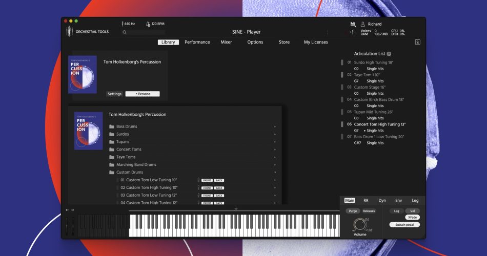Image resolution: width=487 pixels, height=256 pixels.
Task: Click the Bass Drums folder icon
Action: point(112,126)
